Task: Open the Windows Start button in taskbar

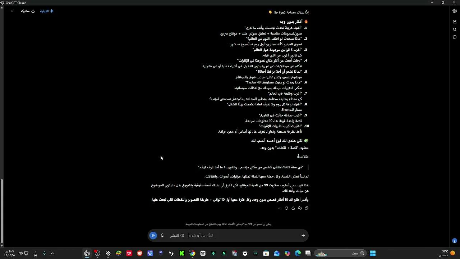Action: 373,254
